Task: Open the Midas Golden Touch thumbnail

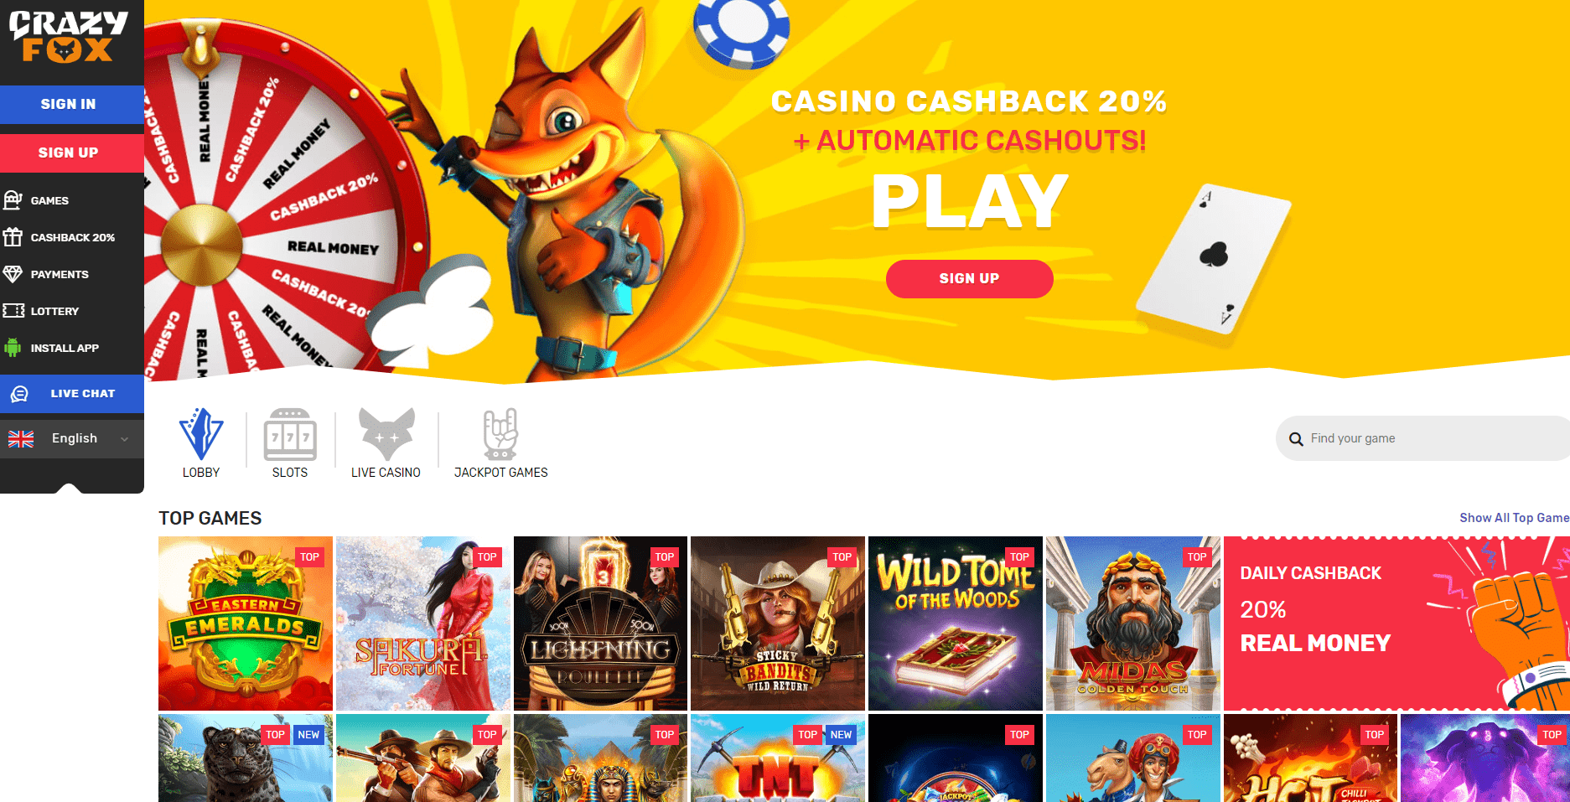Action: (1133, 623)
